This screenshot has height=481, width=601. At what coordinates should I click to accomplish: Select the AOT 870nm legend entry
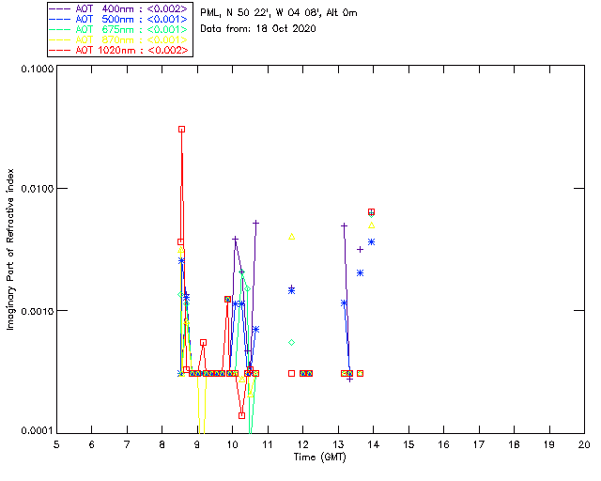tap(119, 39)
